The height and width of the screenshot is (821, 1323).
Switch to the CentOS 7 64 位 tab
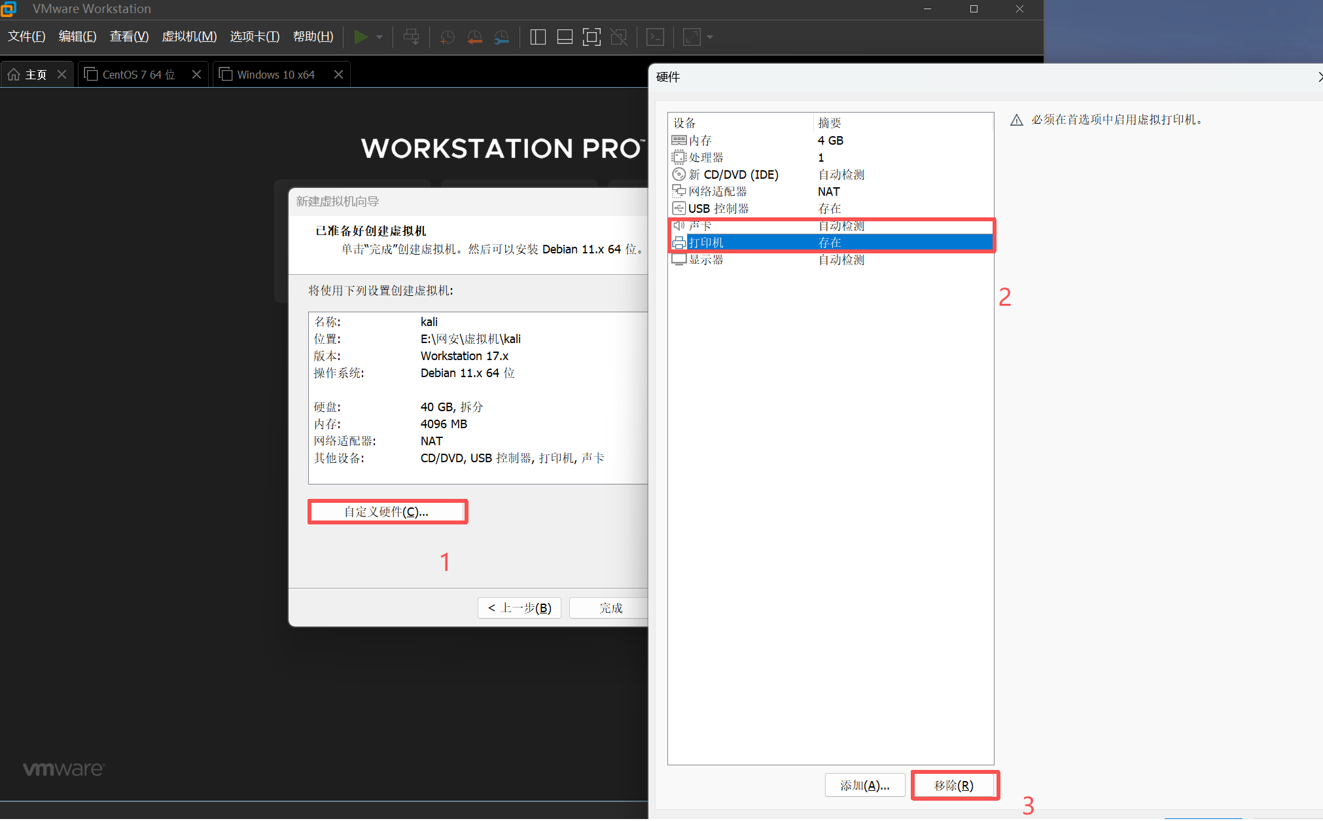tap(138, 74)
